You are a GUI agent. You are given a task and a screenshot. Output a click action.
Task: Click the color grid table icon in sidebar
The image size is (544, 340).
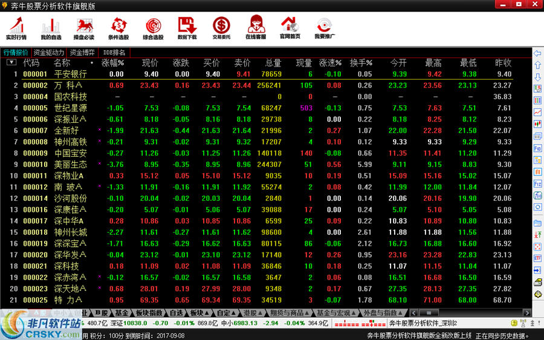(537, 100)
